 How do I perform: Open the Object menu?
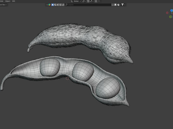tap(8, 1)
